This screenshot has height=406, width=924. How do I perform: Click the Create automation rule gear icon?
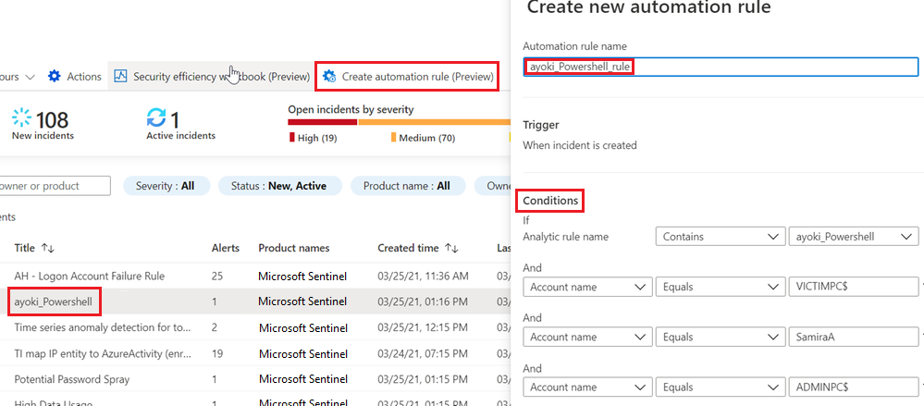pos(329,77)
